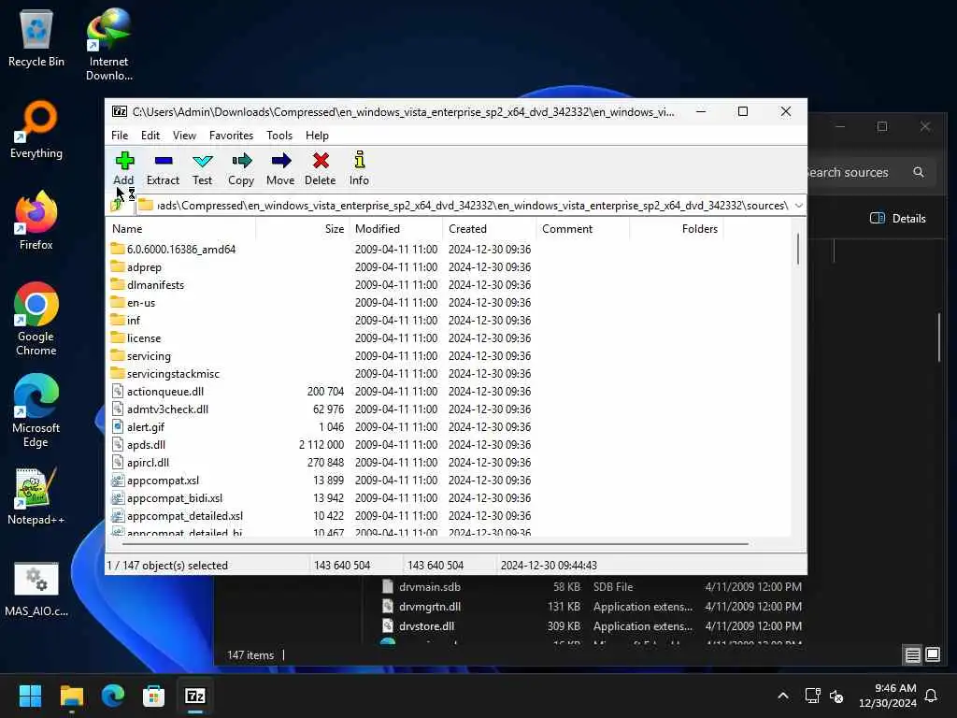Open Microsoft Edge from the taskbar
This screenshot has width=957, height=718.
(x=113, y=696)
